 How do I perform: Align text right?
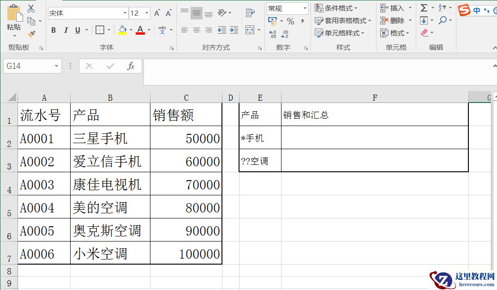coord(208,30)
